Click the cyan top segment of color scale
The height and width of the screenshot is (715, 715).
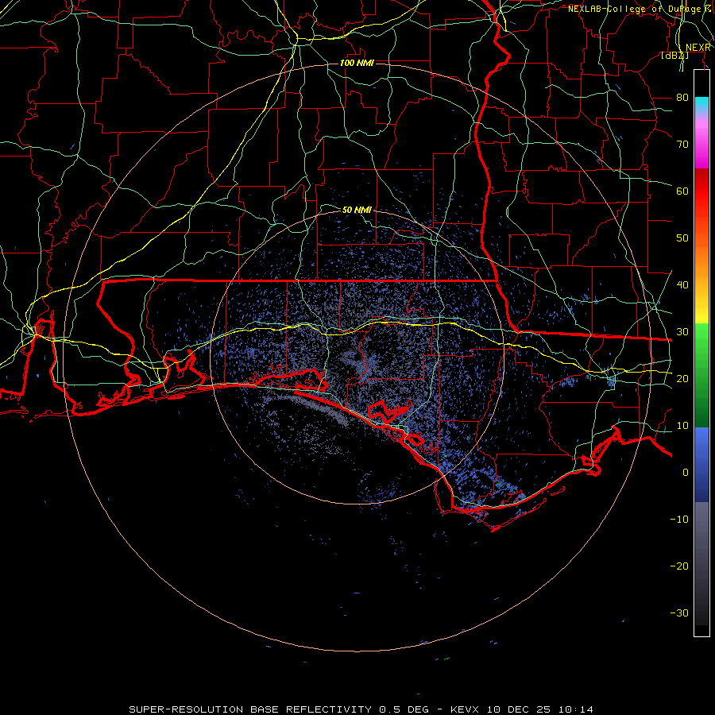coord(701,104)
